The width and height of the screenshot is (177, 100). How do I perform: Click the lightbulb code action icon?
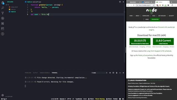pyautogui.click(x=32, y=12)
